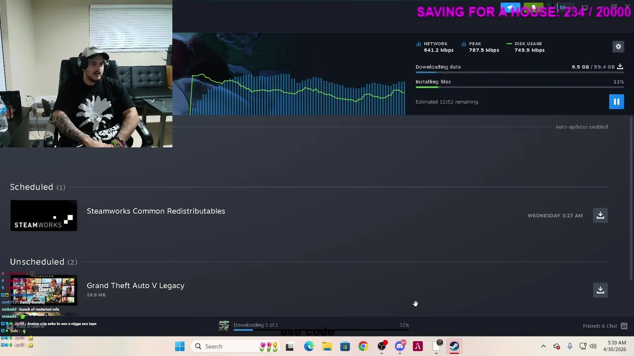Start the Grand Theft Auto V Legacy download
This screenshot has height=356, width=634.
click(600, 290)
